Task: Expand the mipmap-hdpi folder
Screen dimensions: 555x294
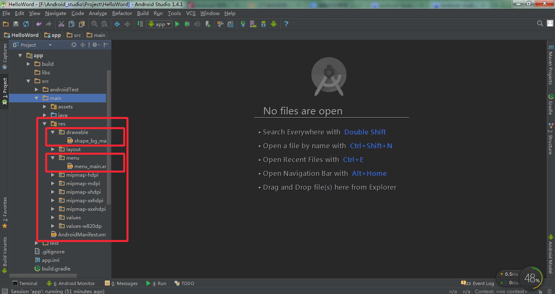Action: [53, 175]
